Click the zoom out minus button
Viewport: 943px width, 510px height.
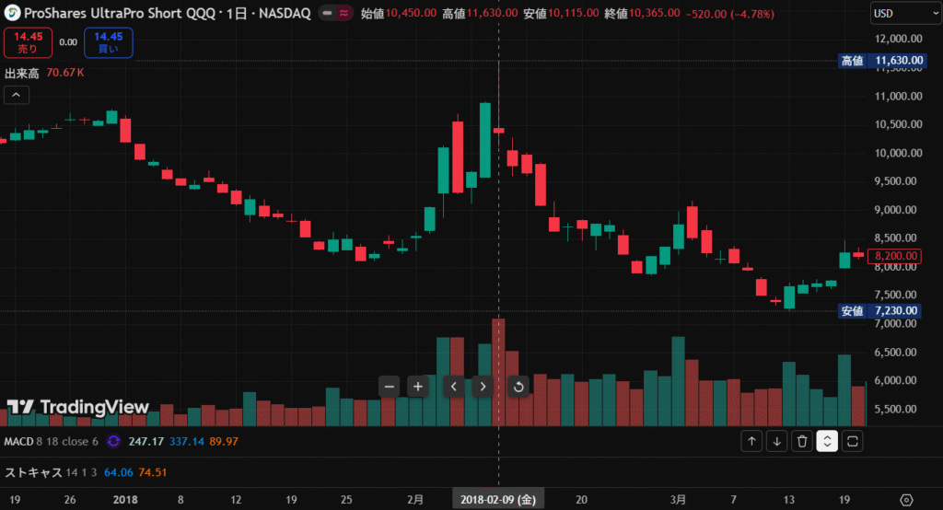pyautogui.click(x=390, y=387)
